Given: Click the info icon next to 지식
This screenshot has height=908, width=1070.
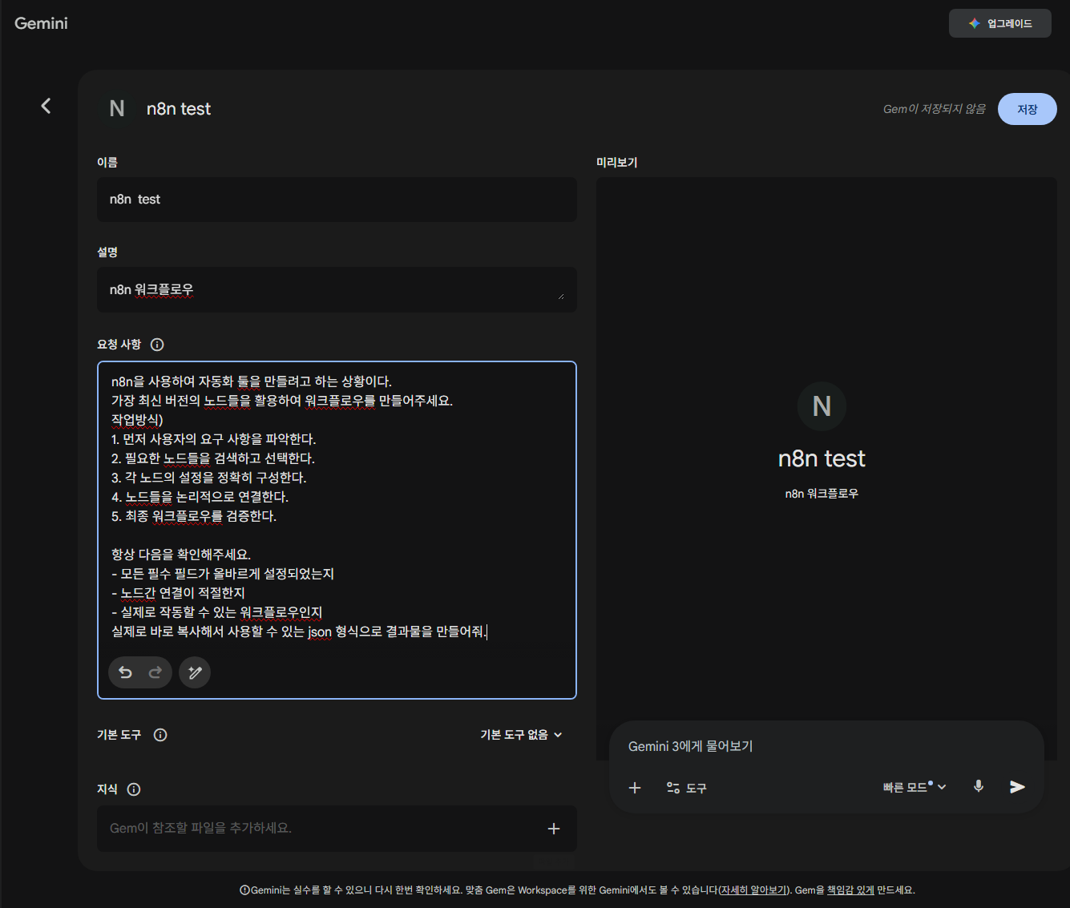Looking at the screenshot, I should coord(134,789).
